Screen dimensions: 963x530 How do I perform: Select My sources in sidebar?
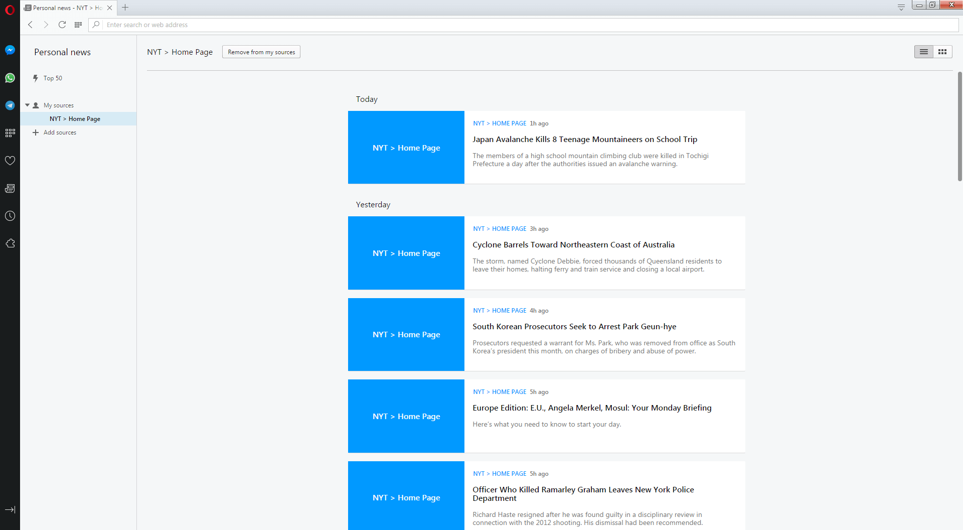tap(59, 105)
